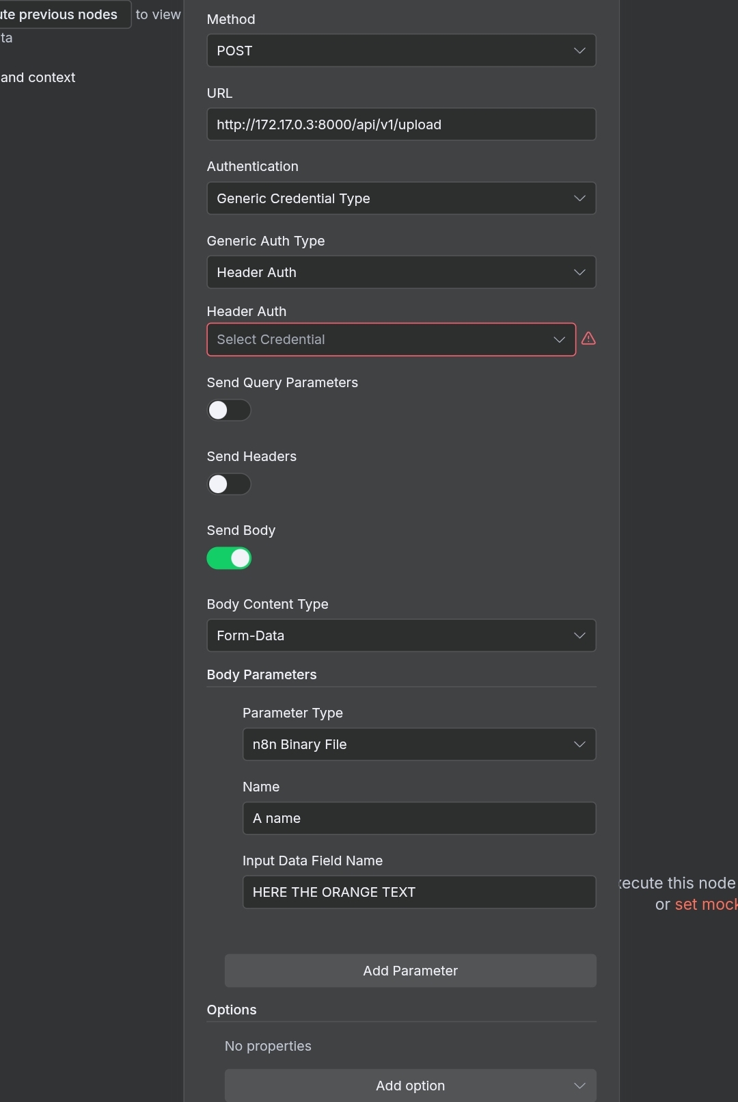738x1102 pixels.
Task: Disable the Send Body switch
Action: pyautogui.click(x=229, y=558)
